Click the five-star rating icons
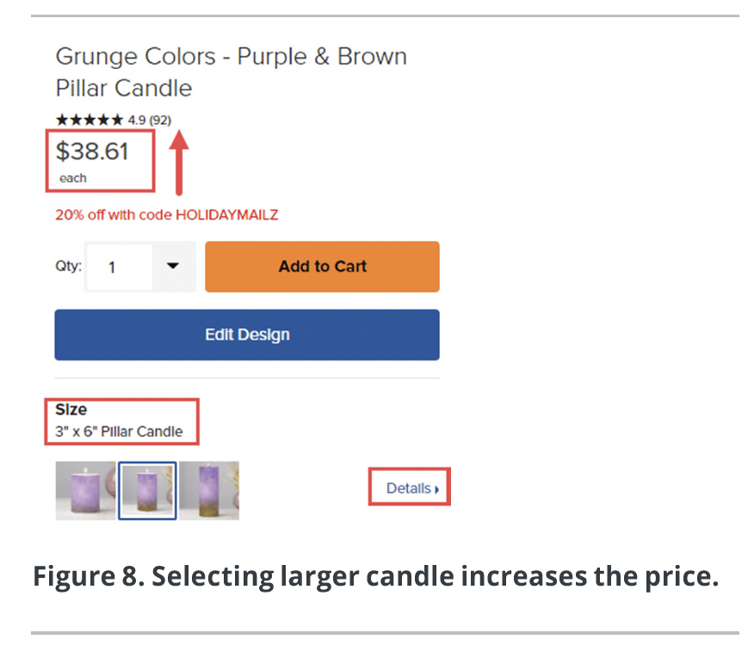This screenshot has width=754, height=658. tap(90, 120)
